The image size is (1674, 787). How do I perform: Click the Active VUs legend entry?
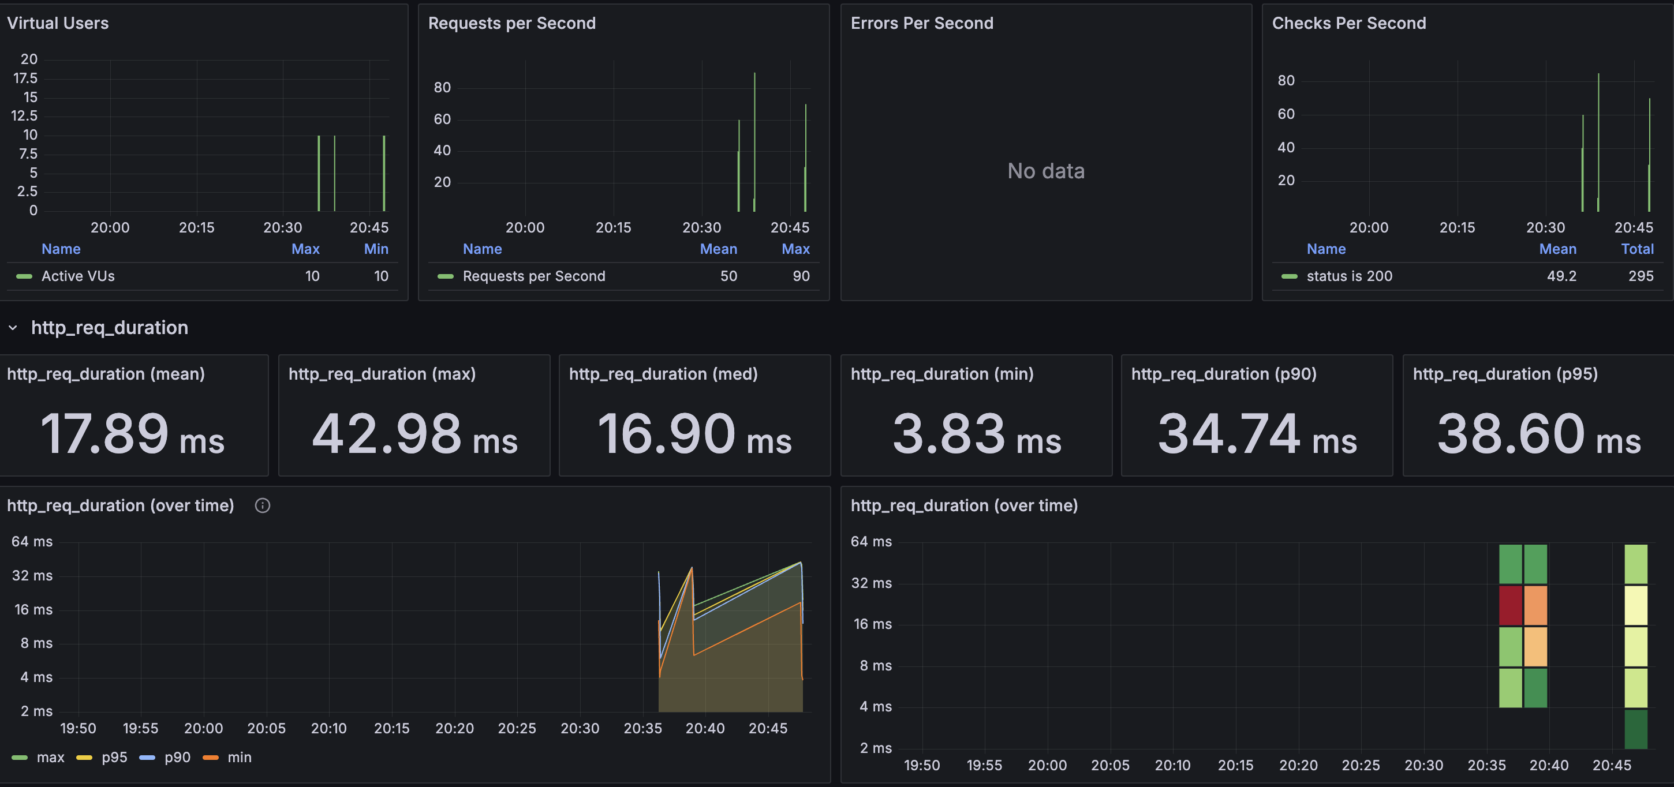(x=77, y=276)
